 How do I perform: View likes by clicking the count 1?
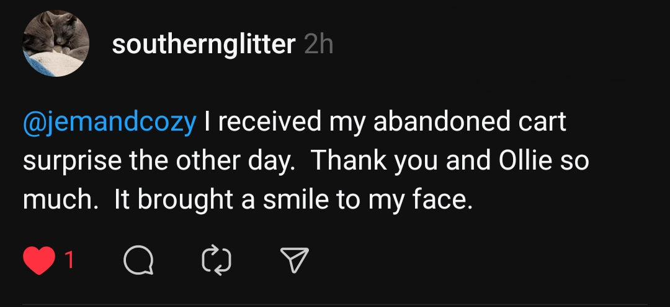click(69, 261)
